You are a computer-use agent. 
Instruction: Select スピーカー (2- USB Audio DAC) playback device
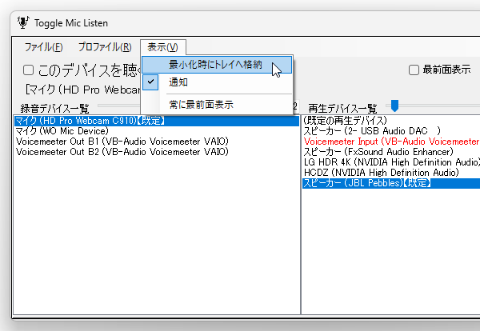click(391, 131)
